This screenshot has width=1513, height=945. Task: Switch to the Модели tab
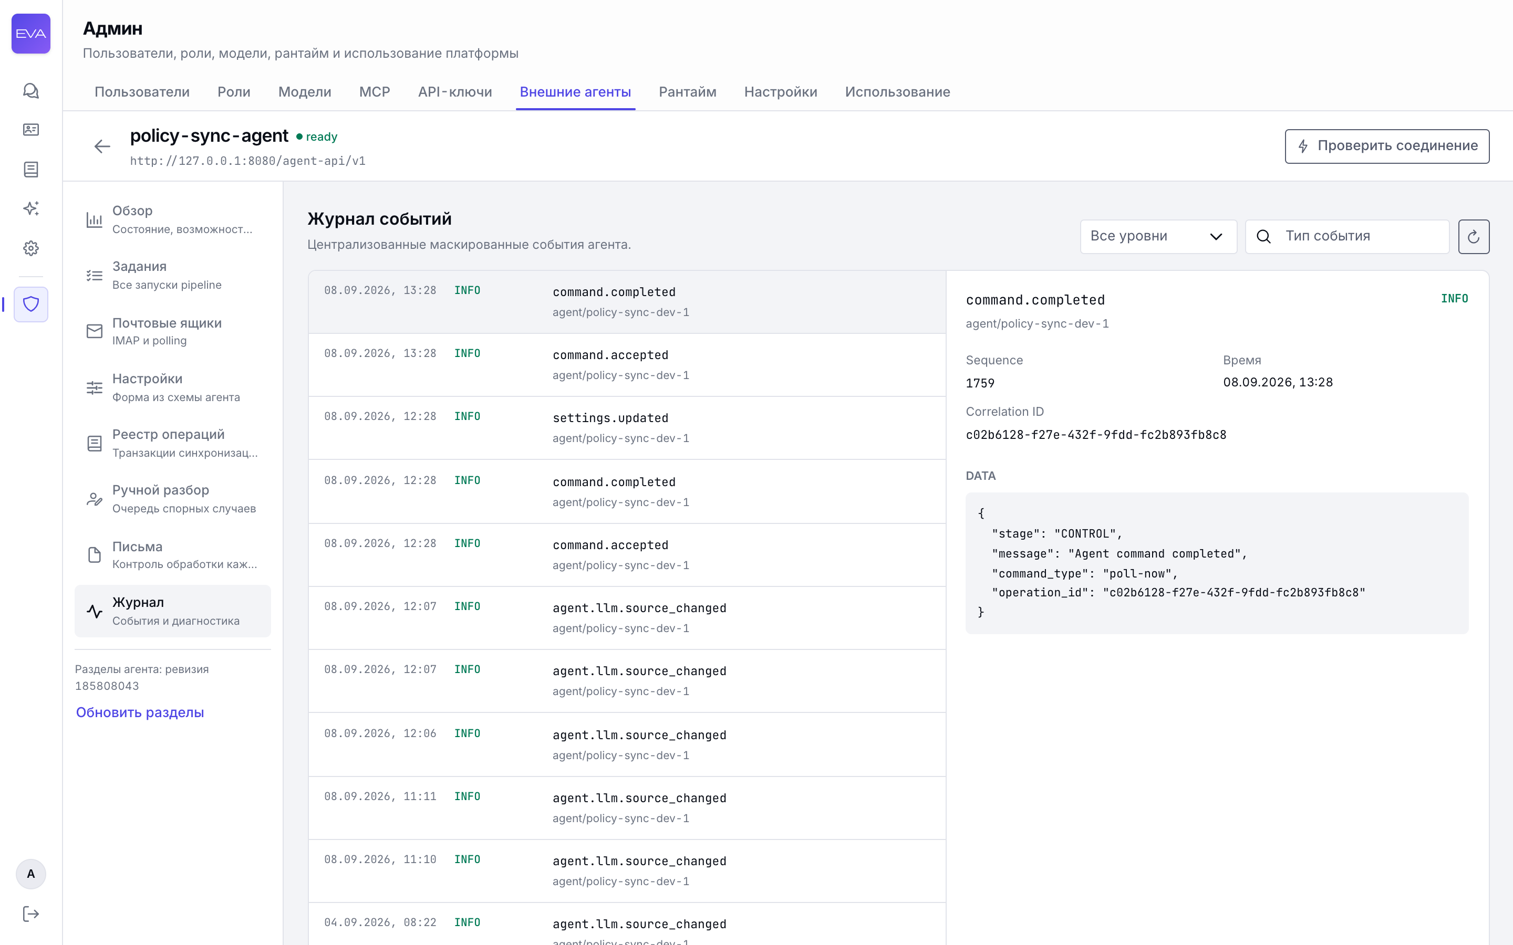tap(305, 92)
